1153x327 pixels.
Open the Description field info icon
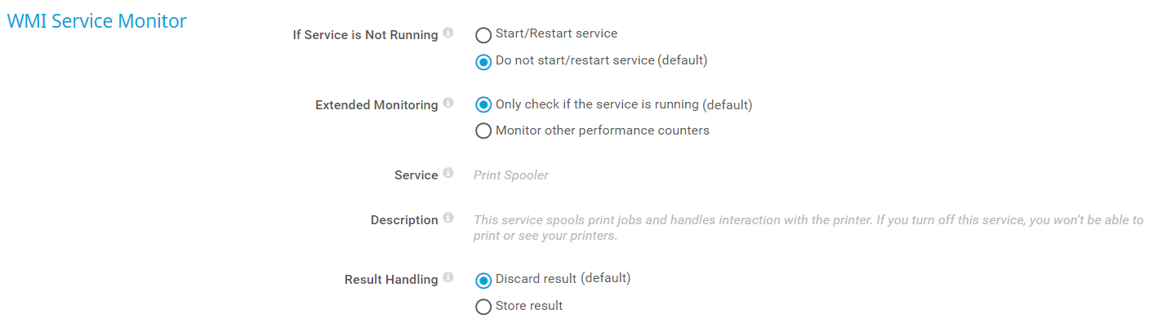point(448,219)
